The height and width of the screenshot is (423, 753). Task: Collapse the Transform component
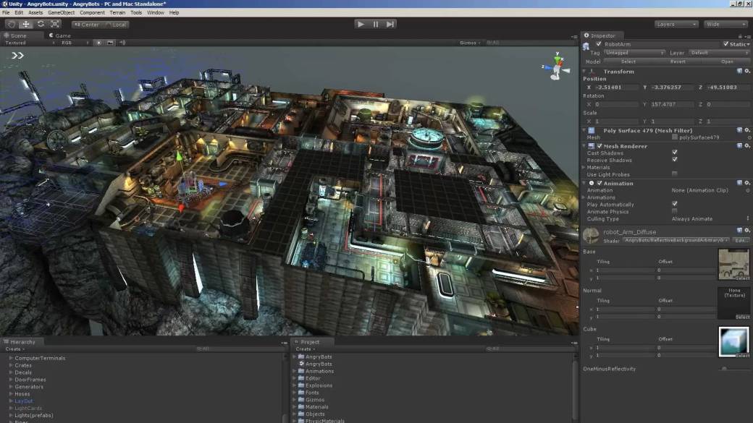point(582,71)
